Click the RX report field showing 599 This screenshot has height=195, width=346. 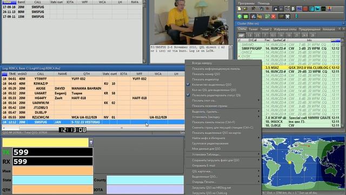(x=52, y=161)
